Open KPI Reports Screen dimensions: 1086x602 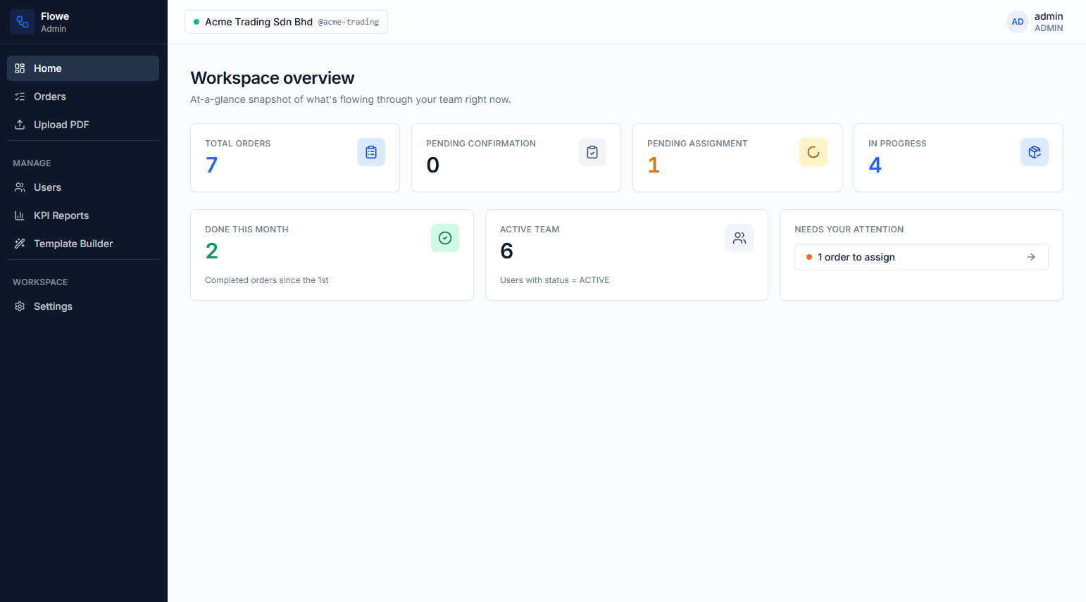[83, 215]
